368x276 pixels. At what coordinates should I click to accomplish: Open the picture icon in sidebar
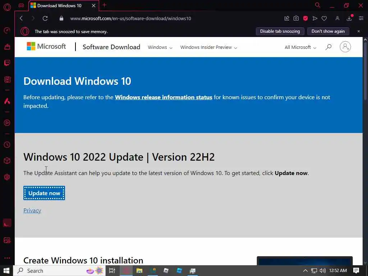coord(7,240)
